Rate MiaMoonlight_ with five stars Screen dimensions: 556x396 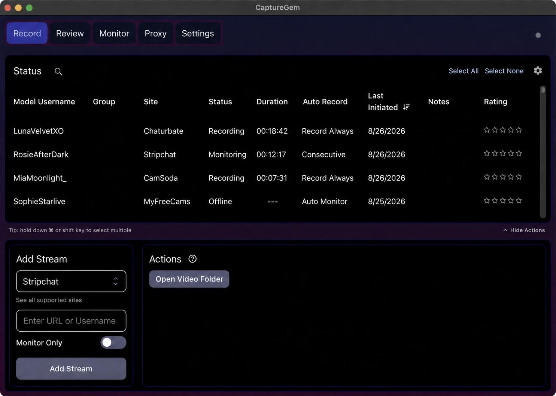point(519,177)
